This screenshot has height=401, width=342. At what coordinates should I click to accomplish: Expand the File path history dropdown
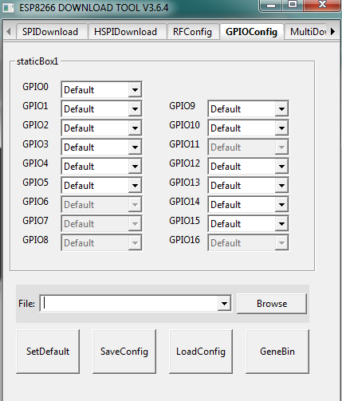(224, 303)
